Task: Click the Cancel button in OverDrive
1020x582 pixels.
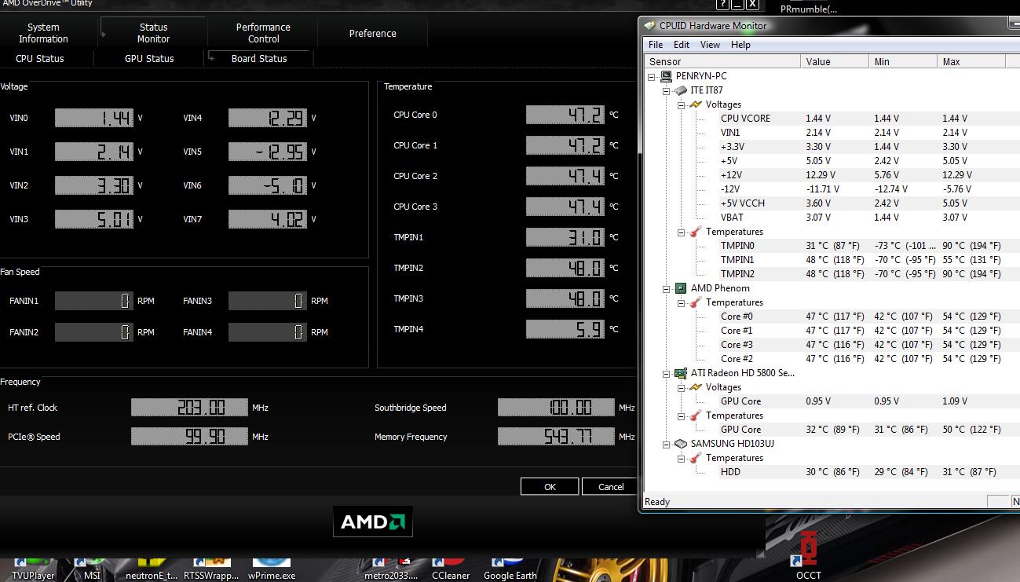Action: pos(610,486)
